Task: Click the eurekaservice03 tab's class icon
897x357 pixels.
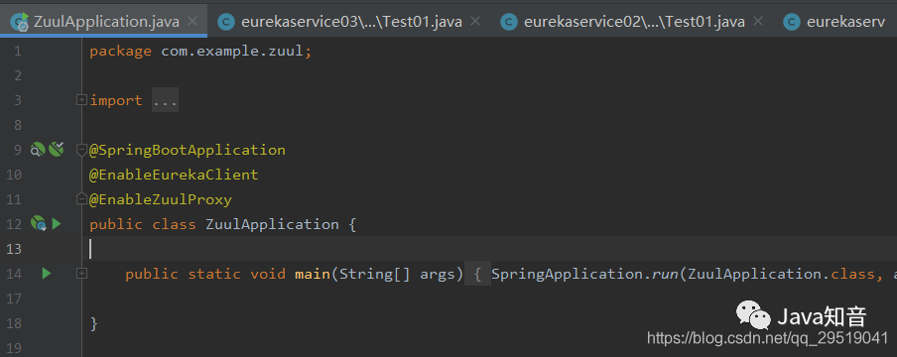Action: (226, 22)
